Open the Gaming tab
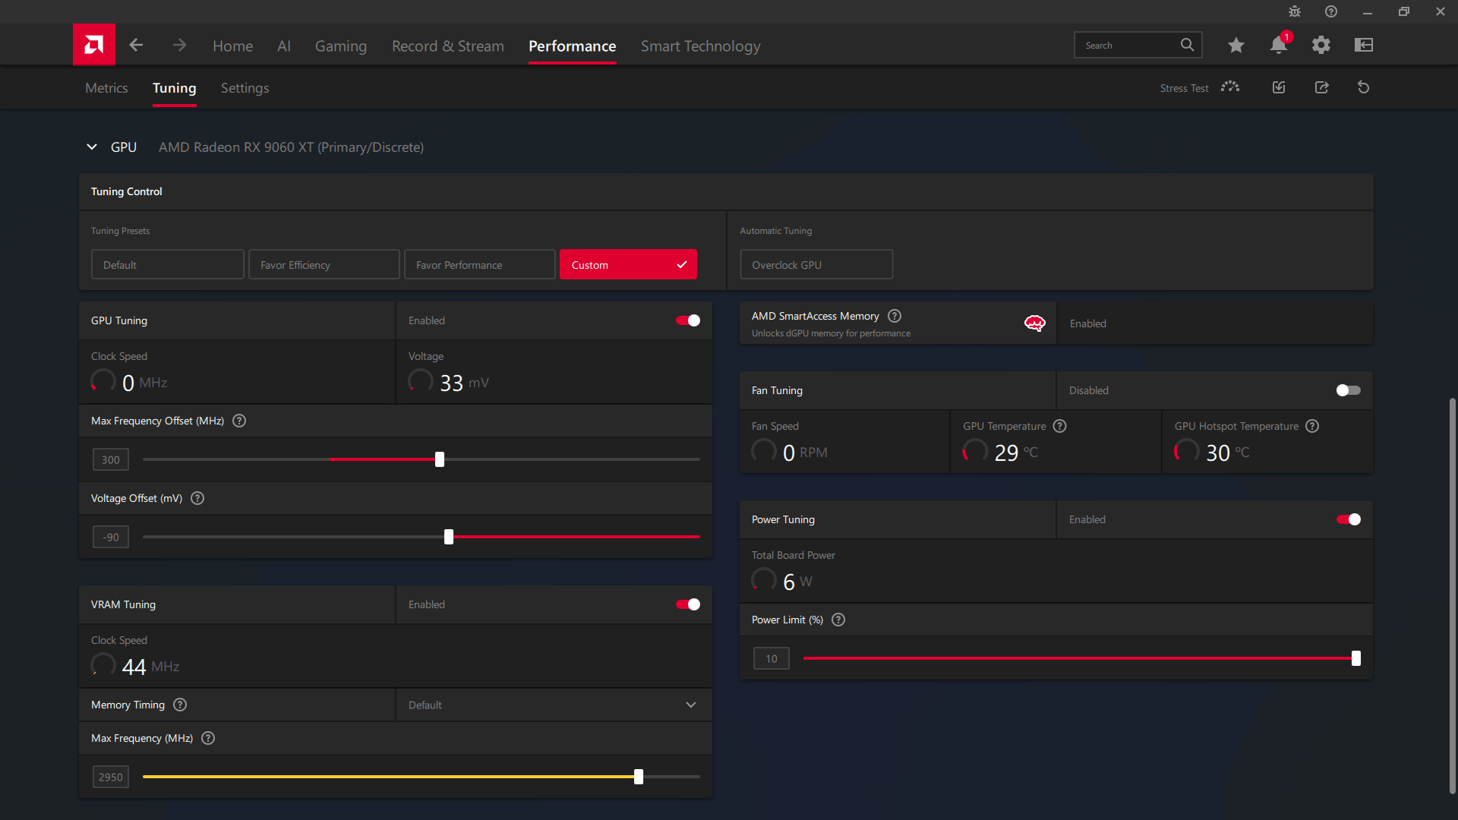Viewport: 1458px width, 820px height. click(x=341, y=46)
